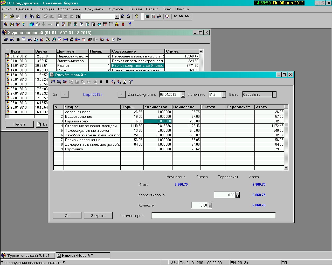Open the Документы menu
The width and height of the screenshot is (332, 265).
click(94, 9)
